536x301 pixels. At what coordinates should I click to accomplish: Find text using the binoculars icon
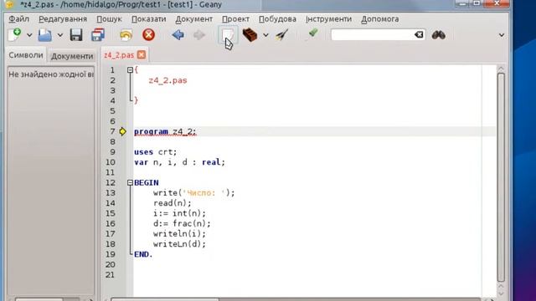[x=438, y=35]
